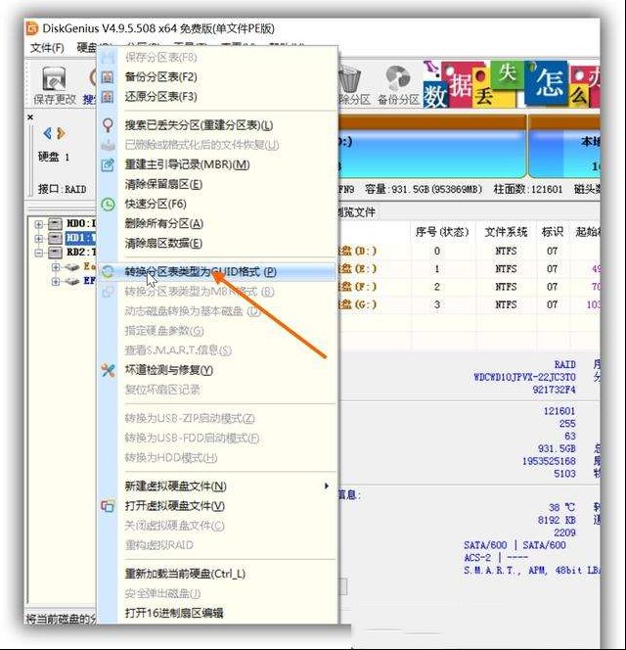626x650 pixels.
Task: Click the tools icon beside 坏道检测与修复
Action: click(109, 370)
